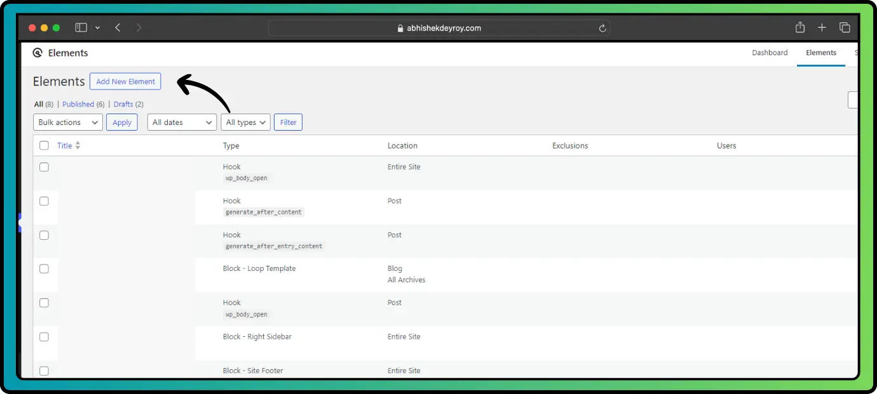Go back with the Safari back arrow
The width and height of the screenshot is (877, 394).
coord(118,27)
